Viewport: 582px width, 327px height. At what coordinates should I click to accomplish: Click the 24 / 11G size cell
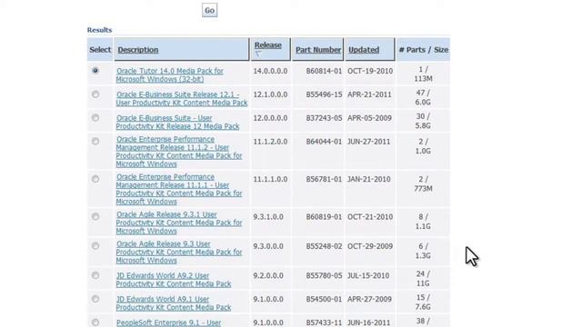click(x=423, y=279)
